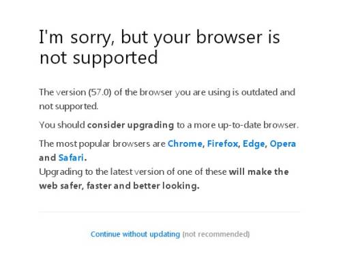Click the "browser is not supported" heading
The image size is (341, 280).
(x=160, y=47)
